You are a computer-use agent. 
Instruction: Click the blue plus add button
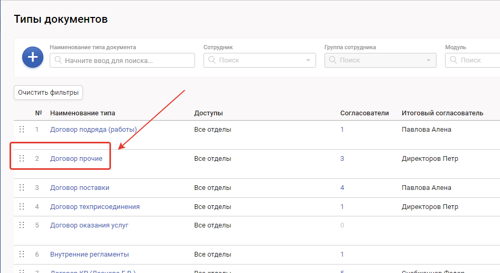tap(33, 57)
